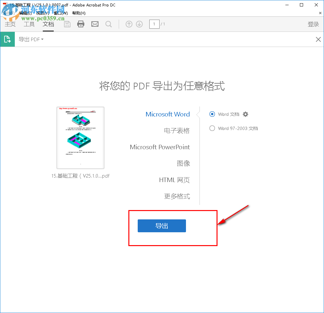The width and height of the screenshot is (324, 313).
Task: Open the 导出 PDF dropdown
Action: [31, 39]
